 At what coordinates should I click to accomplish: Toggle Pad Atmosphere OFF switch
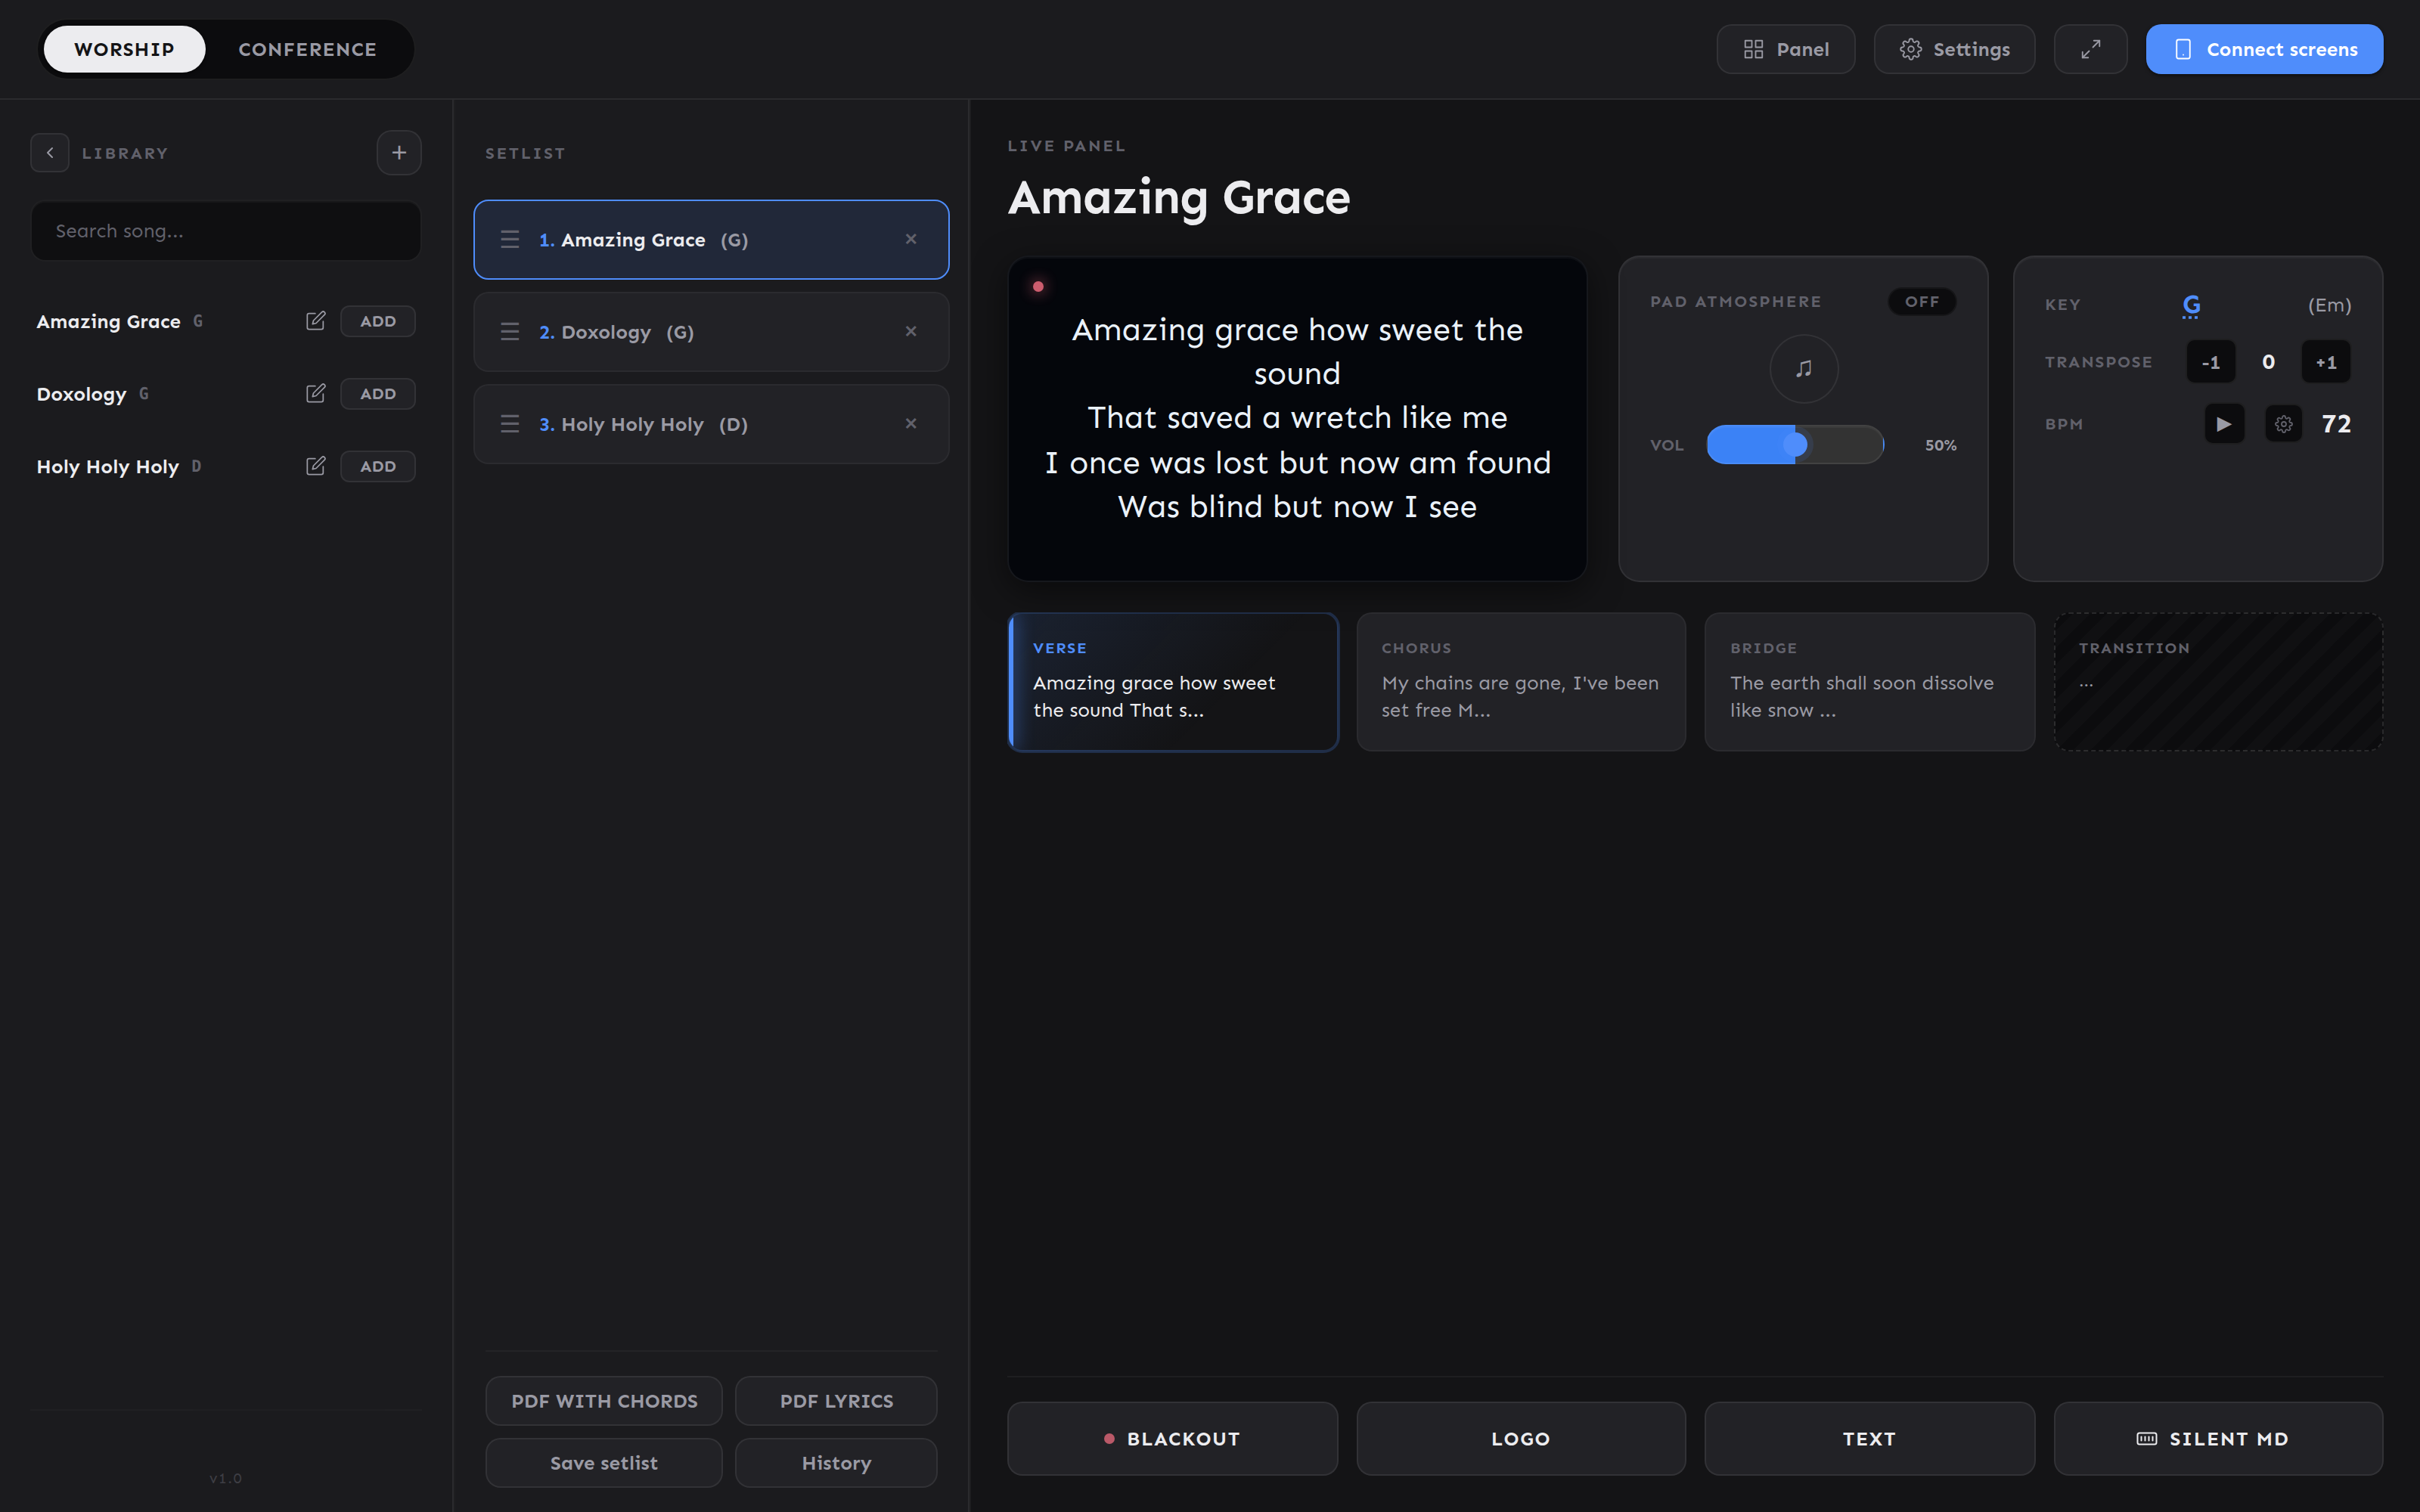1922,302
